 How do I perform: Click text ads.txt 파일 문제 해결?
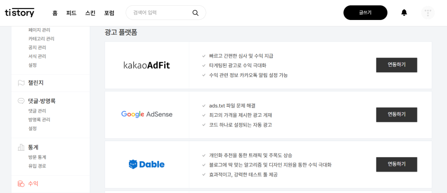coord(232,106)
